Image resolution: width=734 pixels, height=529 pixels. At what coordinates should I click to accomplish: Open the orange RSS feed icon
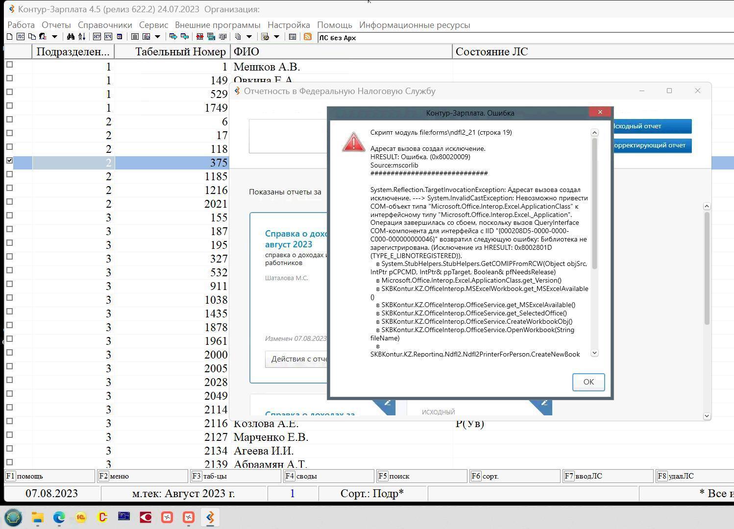(x=308, y=37)
